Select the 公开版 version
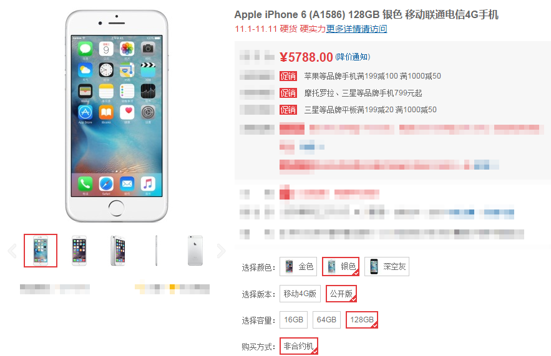The image size is (551, 356). click(x=341, y=294)
